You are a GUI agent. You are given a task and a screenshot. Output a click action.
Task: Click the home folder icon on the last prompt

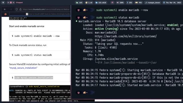[x=84, y=93]
